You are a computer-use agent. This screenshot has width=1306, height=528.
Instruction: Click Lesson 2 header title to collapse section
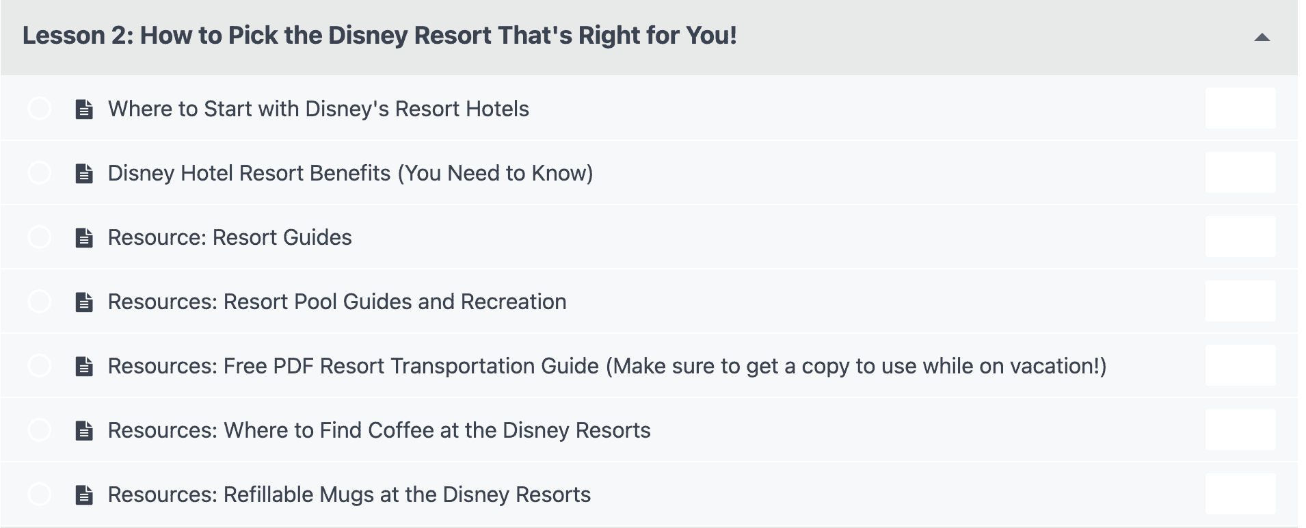[x=379, y=35]
